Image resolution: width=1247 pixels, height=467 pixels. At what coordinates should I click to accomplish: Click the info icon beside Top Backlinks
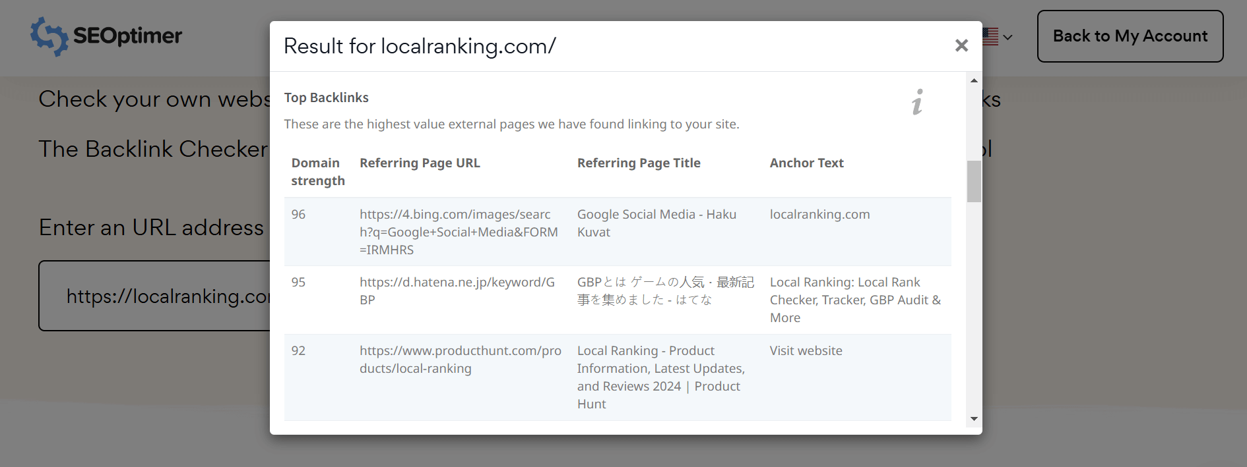point(917,102)
